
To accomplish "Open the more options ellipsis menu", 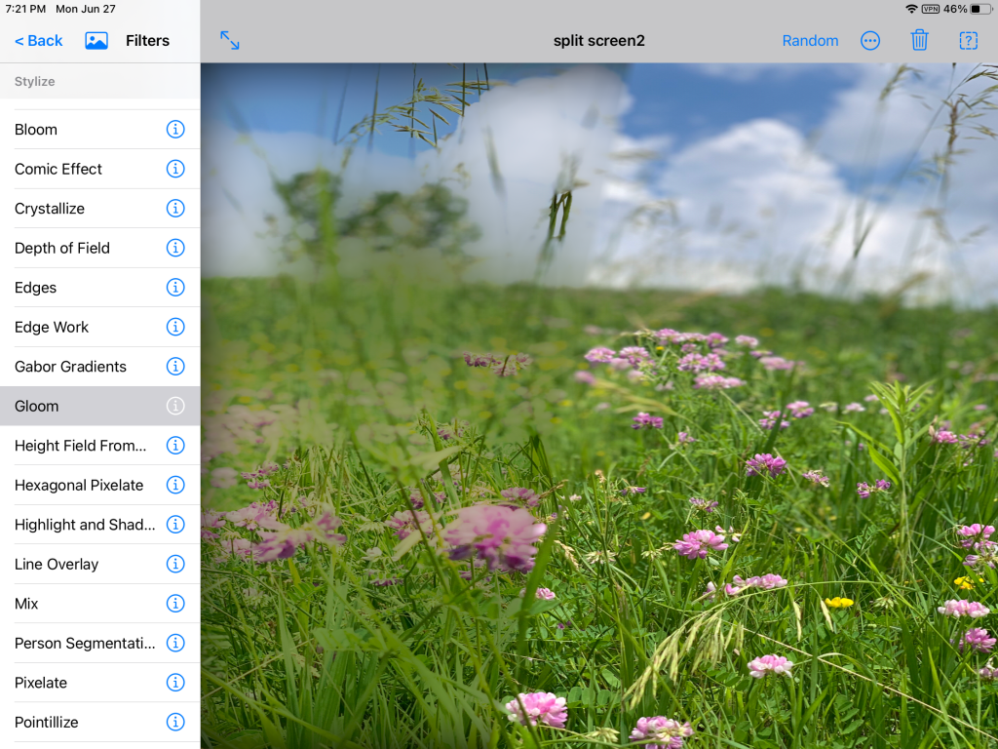I will pyautogui.click(x=870, y=40).
